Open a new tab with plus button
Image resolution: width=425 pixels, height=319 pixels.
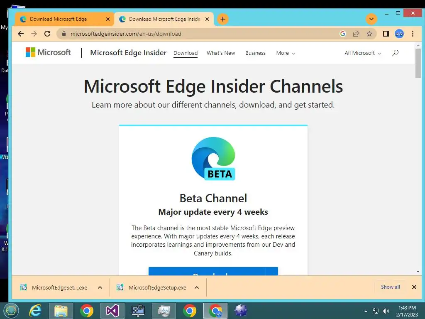[x=223, y=19]
